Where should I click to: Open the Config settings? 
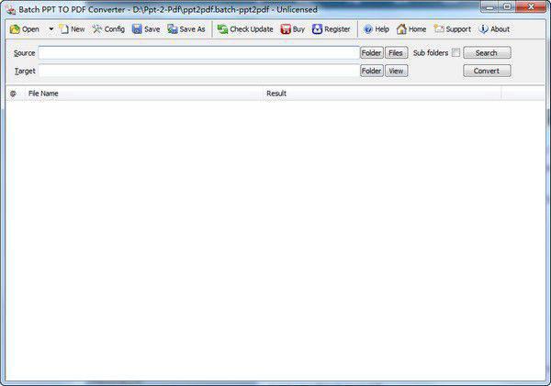108,29
